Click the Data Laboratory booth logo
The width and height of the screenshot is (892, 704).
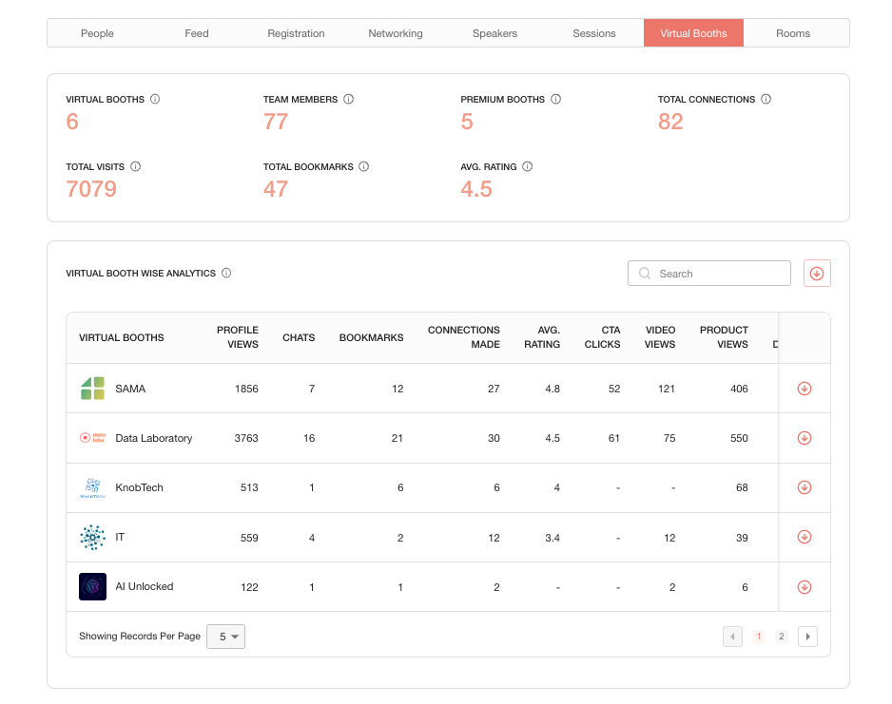point(93,438)
